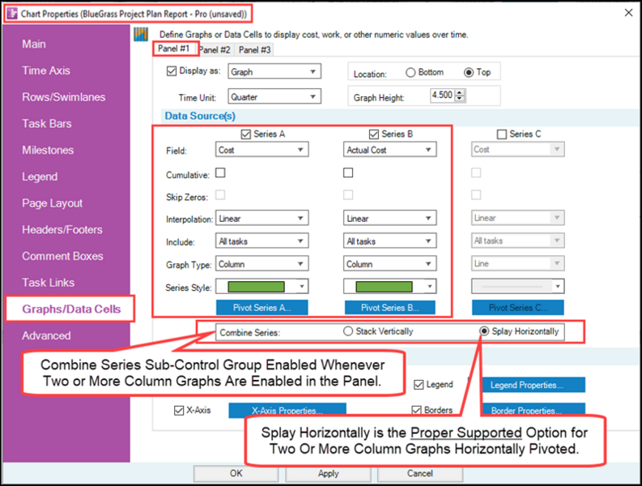Viewport: 642px width, 486px height.
Task: Toggle the Display as checkbox
Action: coord(172,71)
